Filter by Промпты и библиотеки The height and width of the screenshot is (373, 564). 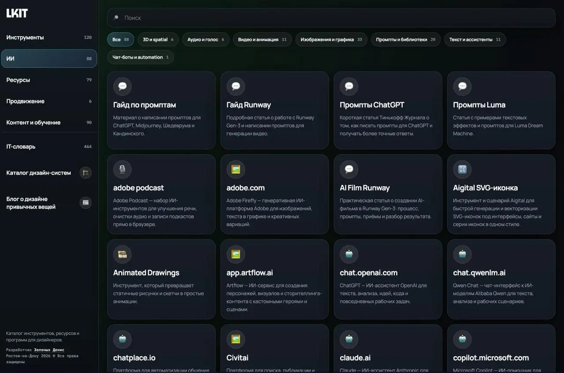tap(405, 39)
